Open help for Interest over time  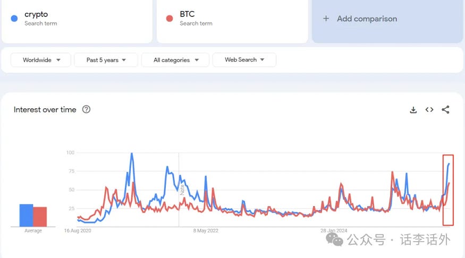[x=86, y=109]
